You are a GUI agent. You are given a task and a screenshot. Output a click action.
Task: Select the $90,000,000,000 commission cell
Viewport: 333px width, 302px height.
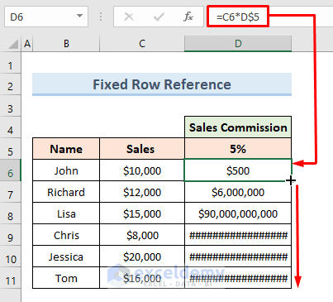[x=238, y=213]
